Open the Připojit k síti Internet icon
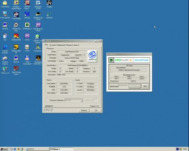 [38, 39]
